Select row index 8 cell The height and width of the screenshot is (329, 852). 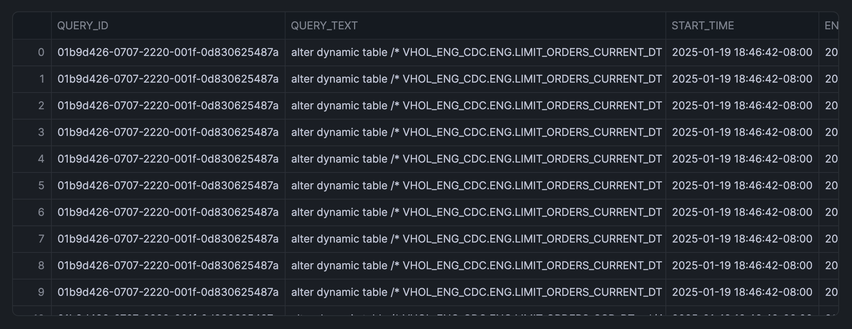[41, 265]
